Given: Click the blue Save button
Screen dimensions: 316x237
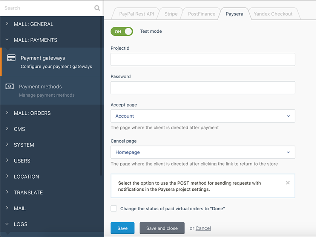Looking at the screenshot, I should 123,228.
